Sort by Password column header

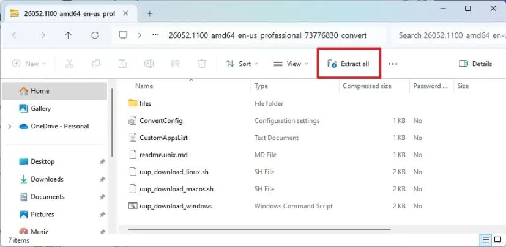pos(431,86)
